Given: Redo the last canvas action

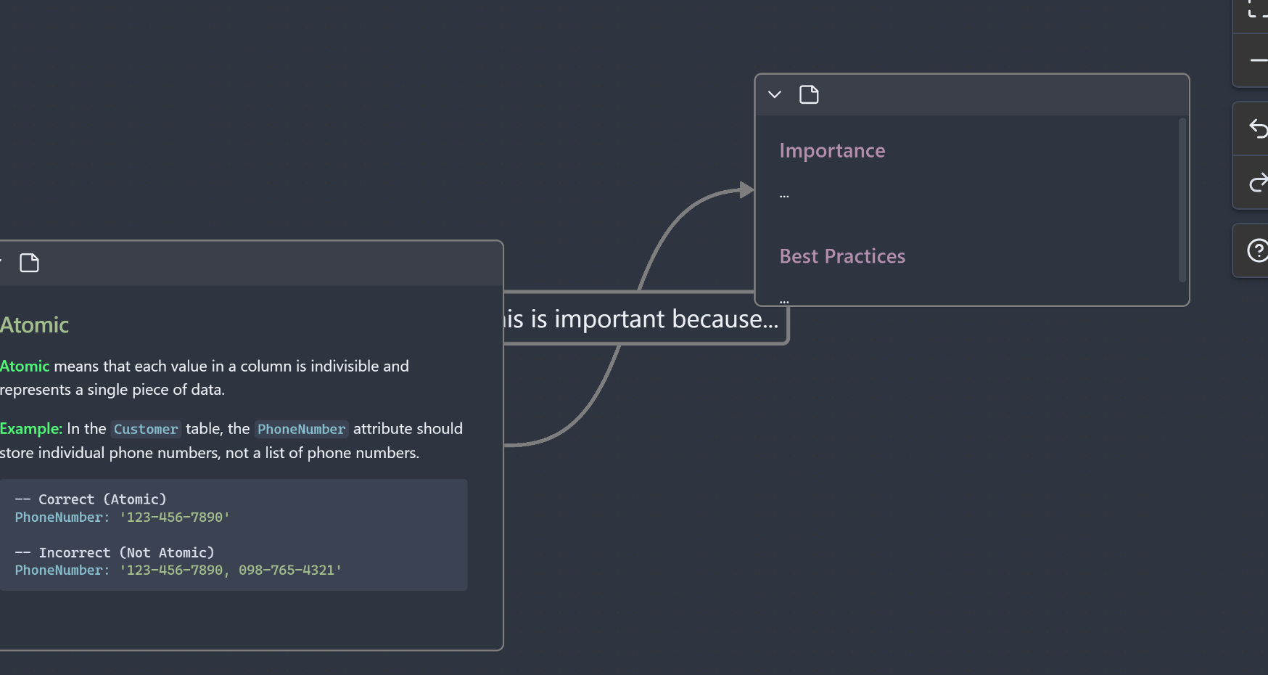Looking at the screenshot, I should pos(1257,183).
